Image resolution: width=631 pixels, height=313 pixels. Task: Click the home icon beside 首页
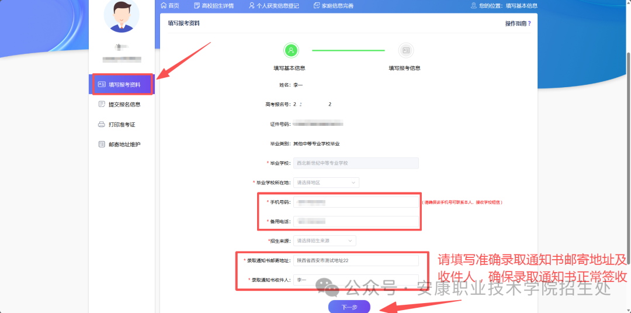pos(164,6)
